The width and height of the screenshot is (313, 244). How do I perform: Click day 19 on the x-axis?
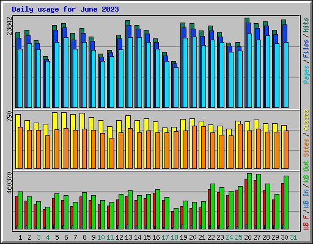183,237
